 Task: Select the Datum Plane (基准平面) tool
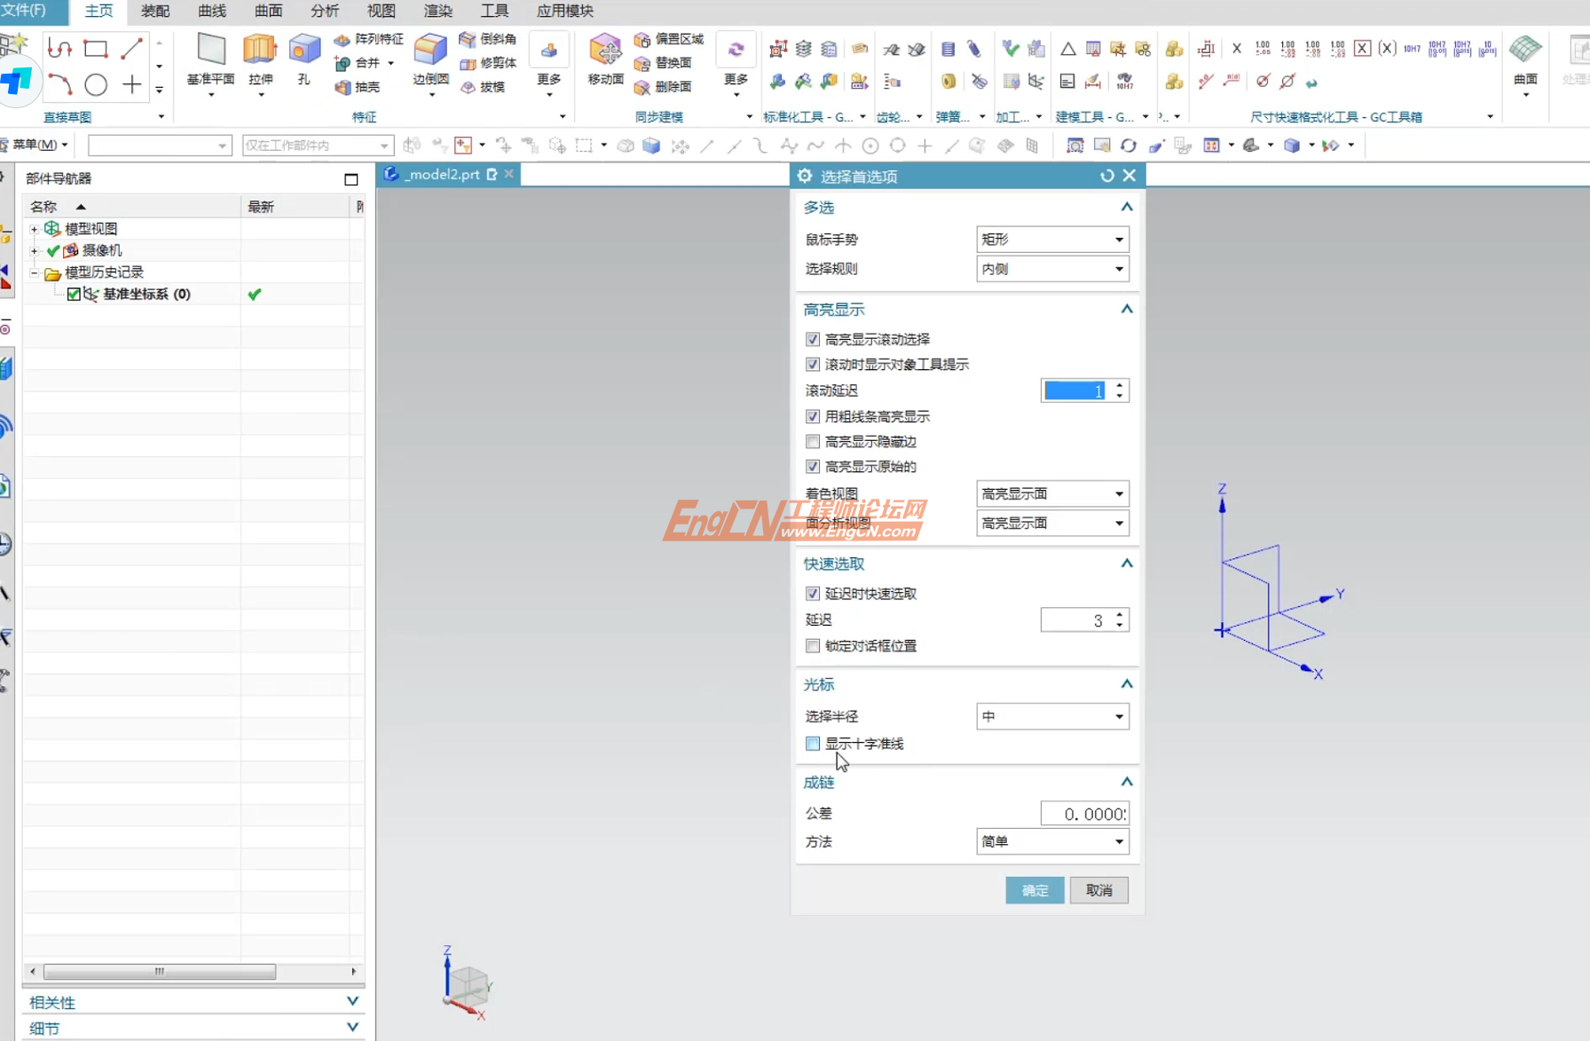click(210, 62)
